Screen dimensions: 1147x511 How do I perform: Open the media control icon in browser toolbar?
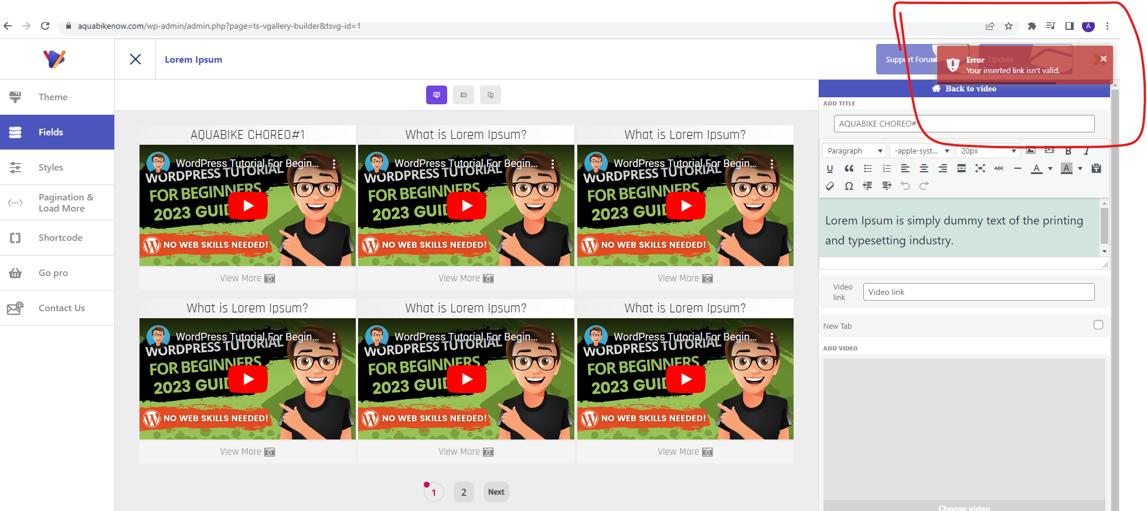1051,26
